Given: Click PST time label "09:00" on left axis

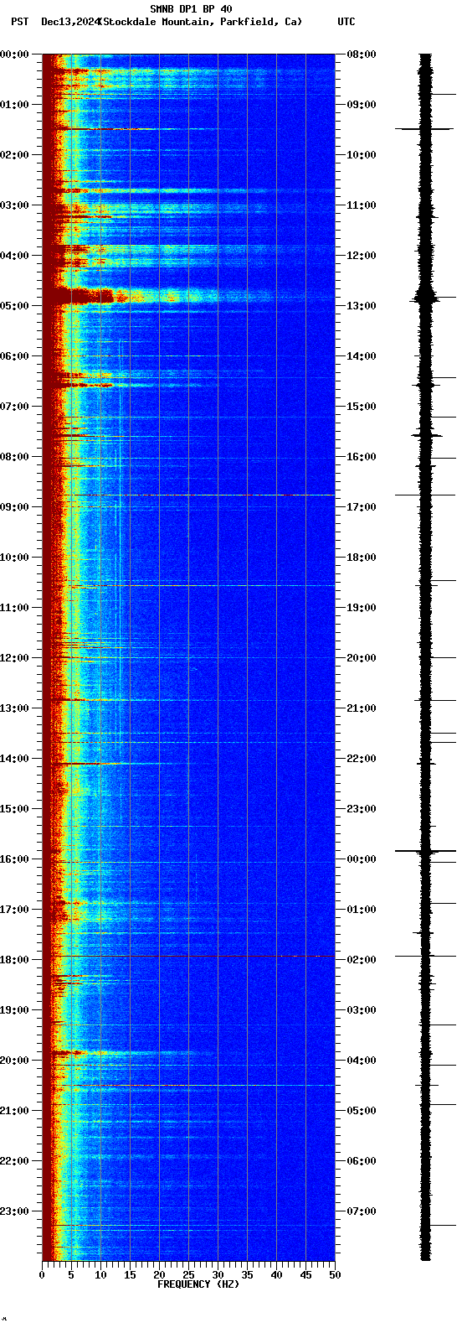Looking at the screenshot, I should point(14,507).
